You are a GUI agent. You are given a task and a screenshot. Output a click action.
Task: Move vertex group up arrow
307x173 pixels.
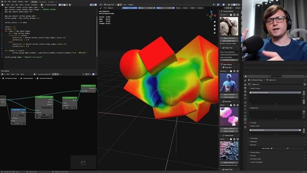click(304, 100)
